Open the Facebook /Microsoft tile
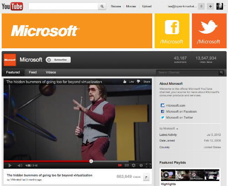Image resolution: width=228 pixels, height=186 pixels. tap(172, 31)
